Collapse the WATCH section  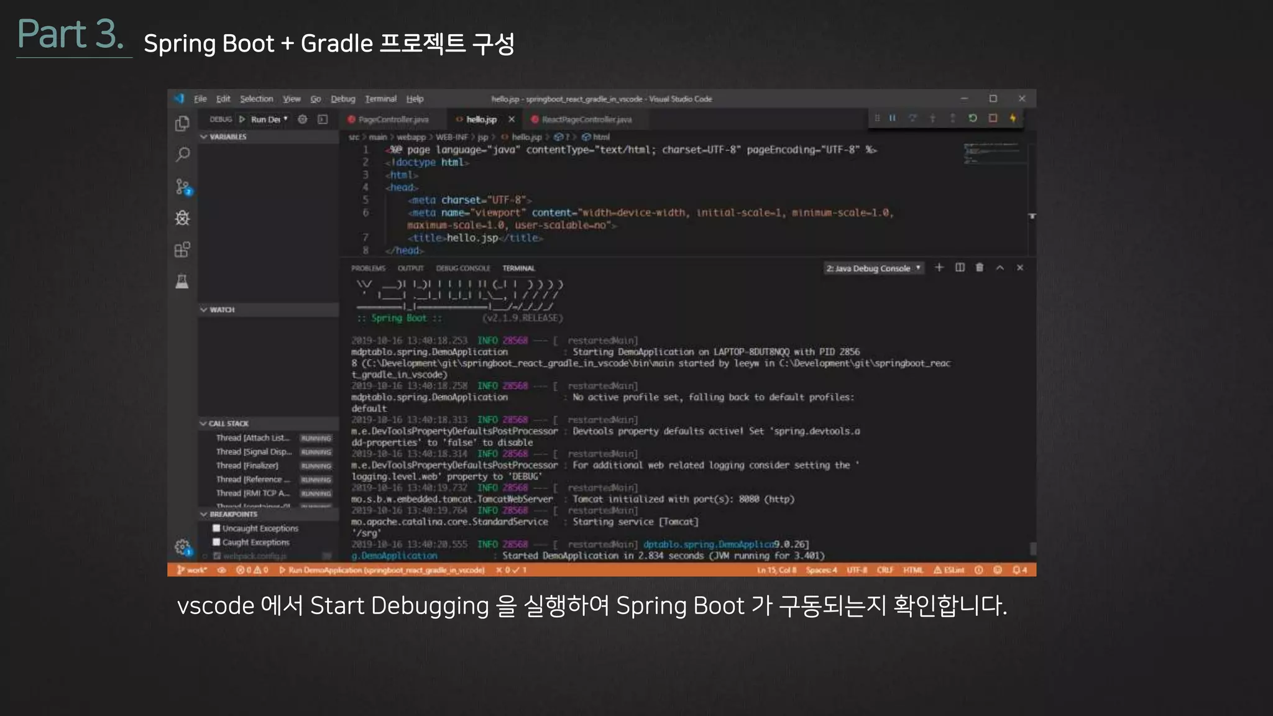269,309
